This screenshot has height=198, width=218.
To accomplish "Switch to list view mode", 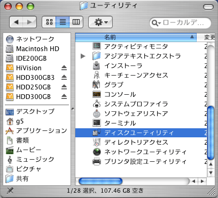I will point(63,22).
